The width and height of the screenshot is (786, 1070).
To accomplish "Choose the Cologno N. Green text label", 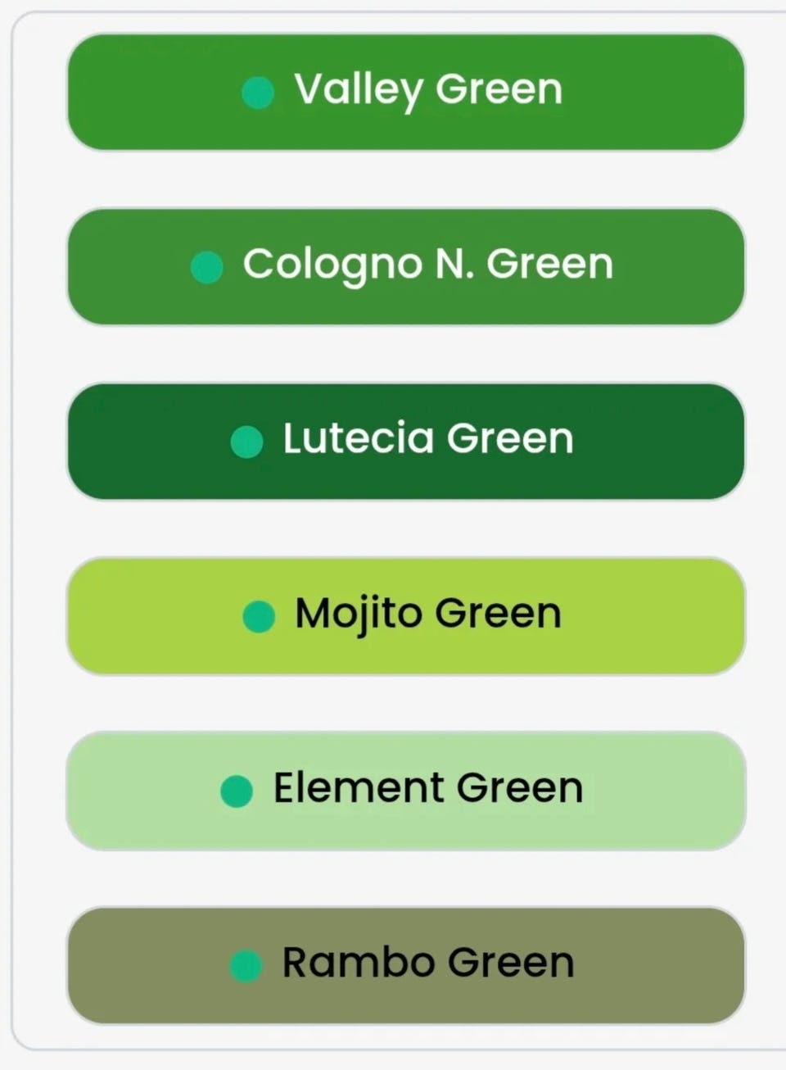I will click(428, 264).
